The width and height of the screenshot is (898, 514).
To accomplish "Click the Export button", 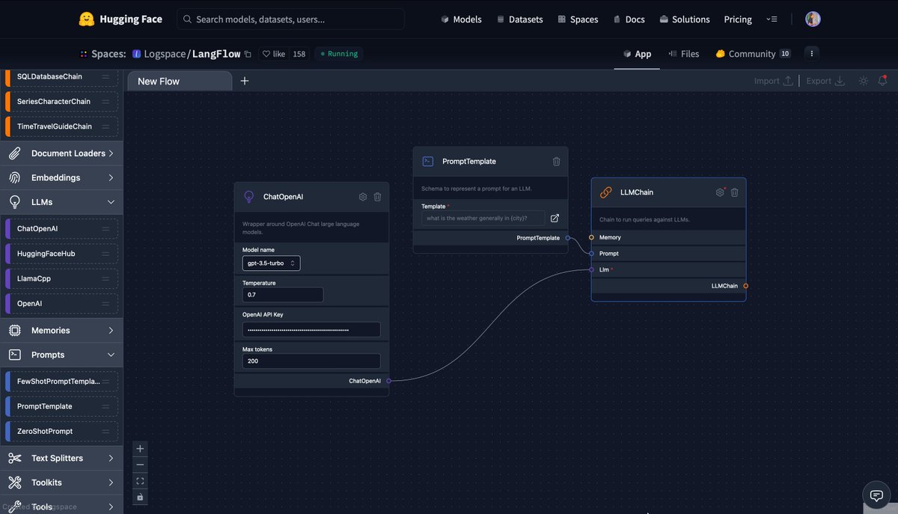I will (x=825, y=81).
